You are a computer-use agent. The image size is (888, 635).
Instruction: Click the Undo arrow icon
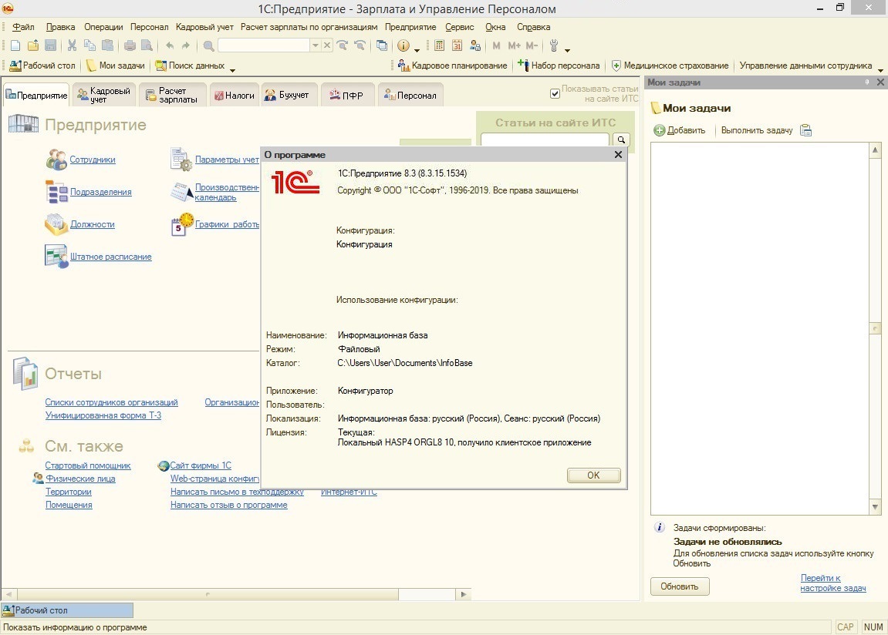(x=169, y=45)
